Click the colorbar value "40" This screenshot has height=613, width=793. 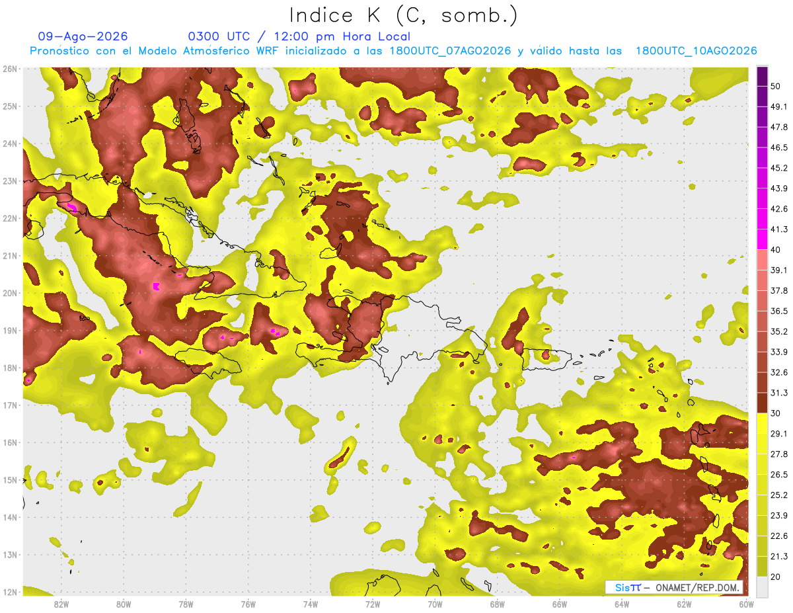click(x=775, y=250)
